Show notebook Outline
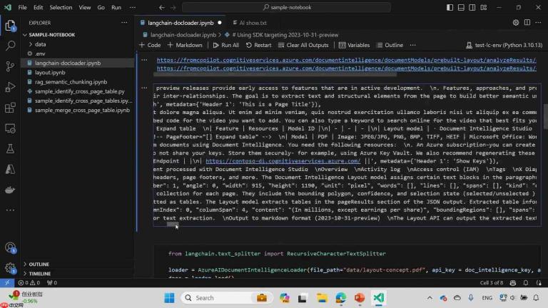548x308 pixels. 390,45
